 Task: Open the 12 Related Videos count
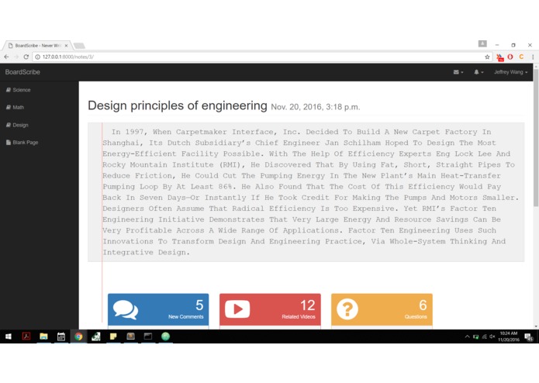pyautogui.click(x=307, y=305)
